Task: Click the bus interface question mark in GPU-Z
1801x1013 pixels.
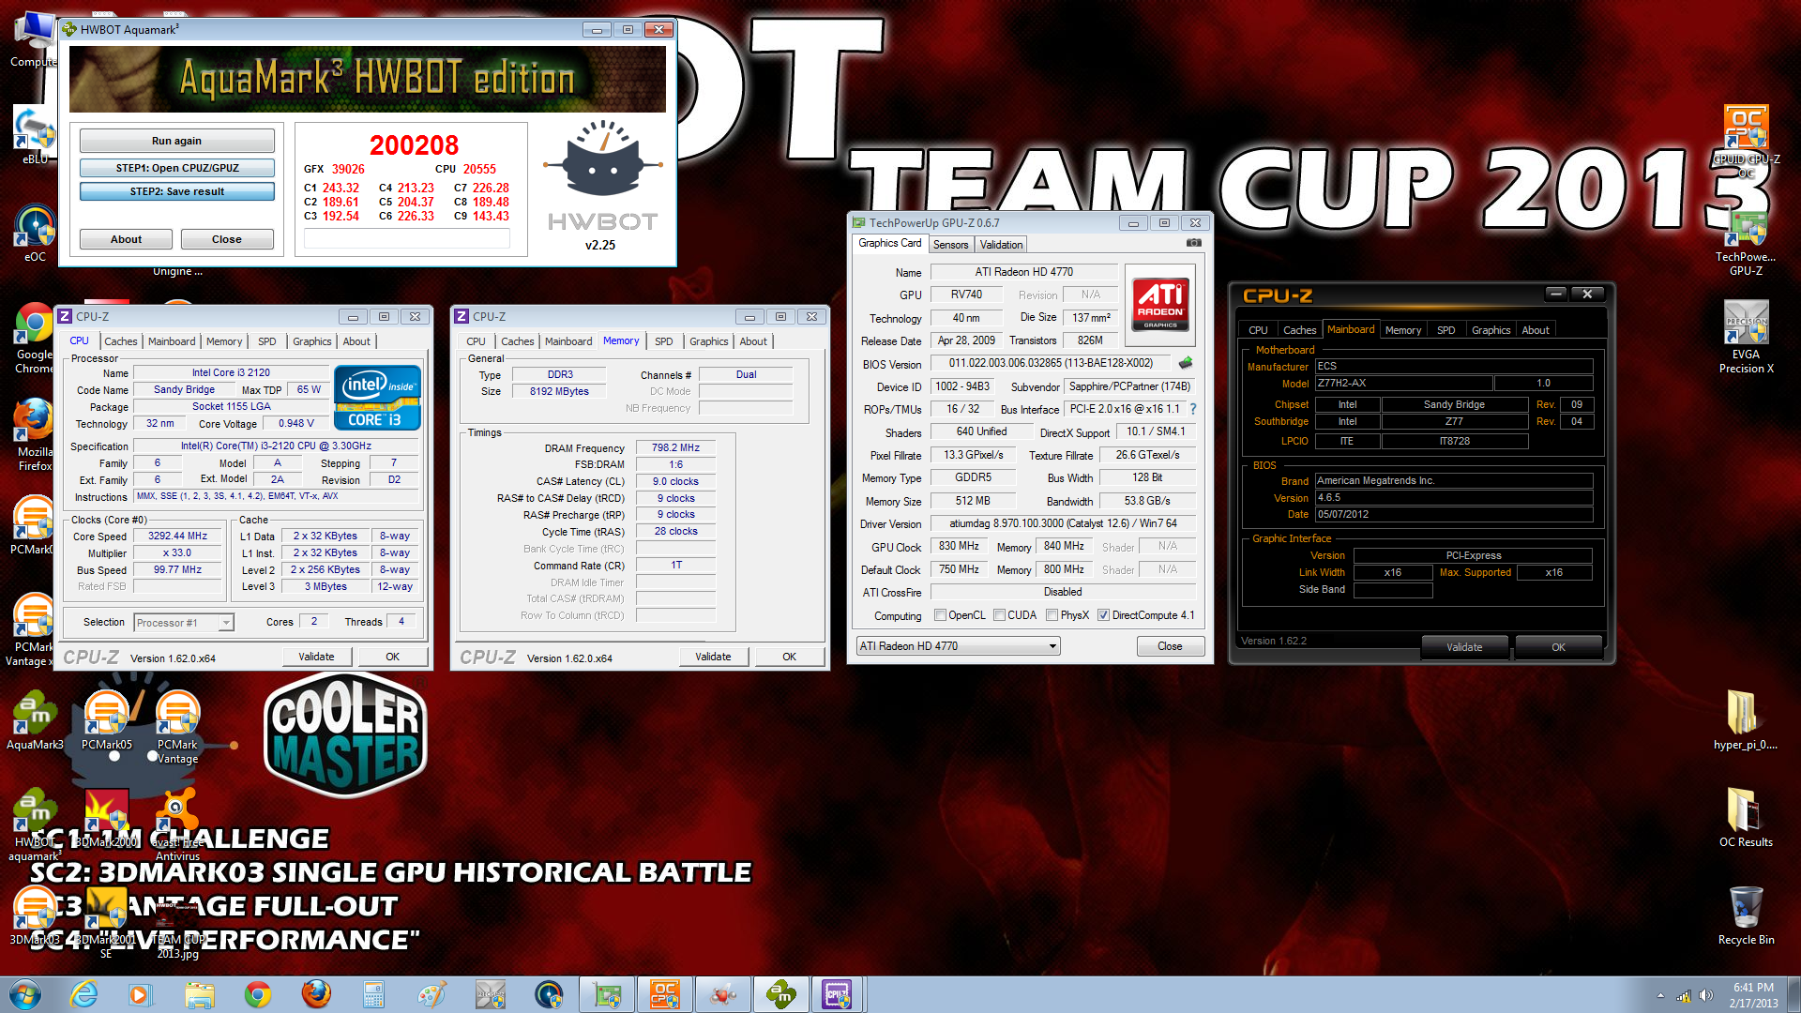Action: 1193,409
